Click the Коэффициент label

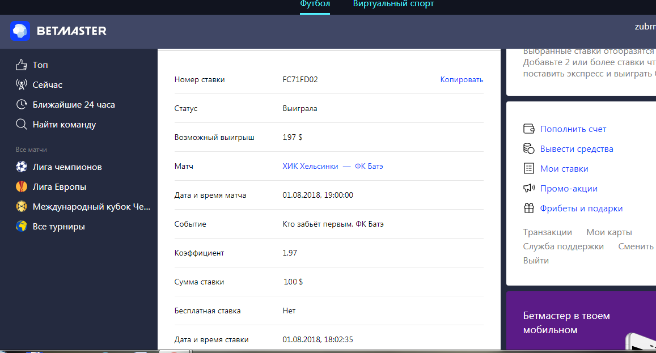[x=199, y=253]
